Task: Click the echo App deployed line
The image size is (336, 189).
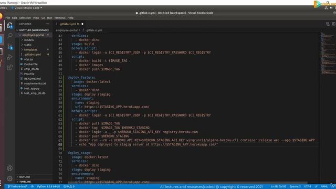Action: [x=146, y=145]
